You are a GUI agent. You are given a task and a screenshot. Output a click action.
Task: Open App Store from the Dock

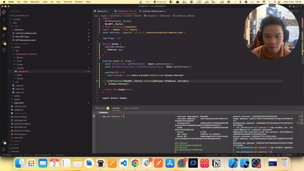170,163
